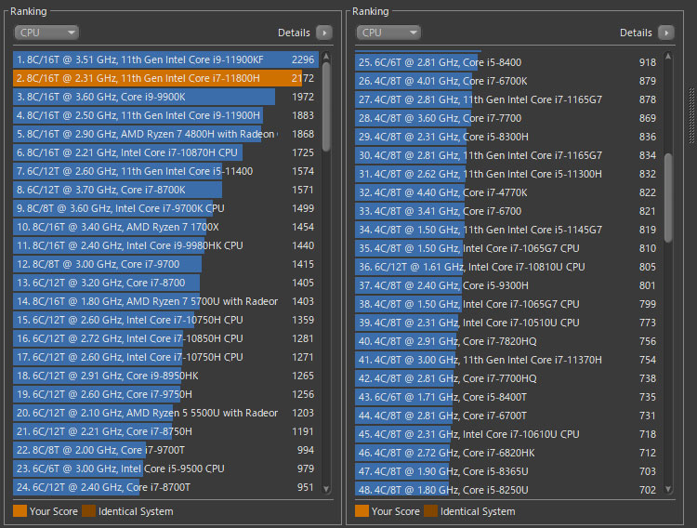Screen dimensions: 697x528
Task: Select the Core i5-8250U row
Action: click(507, 490)
